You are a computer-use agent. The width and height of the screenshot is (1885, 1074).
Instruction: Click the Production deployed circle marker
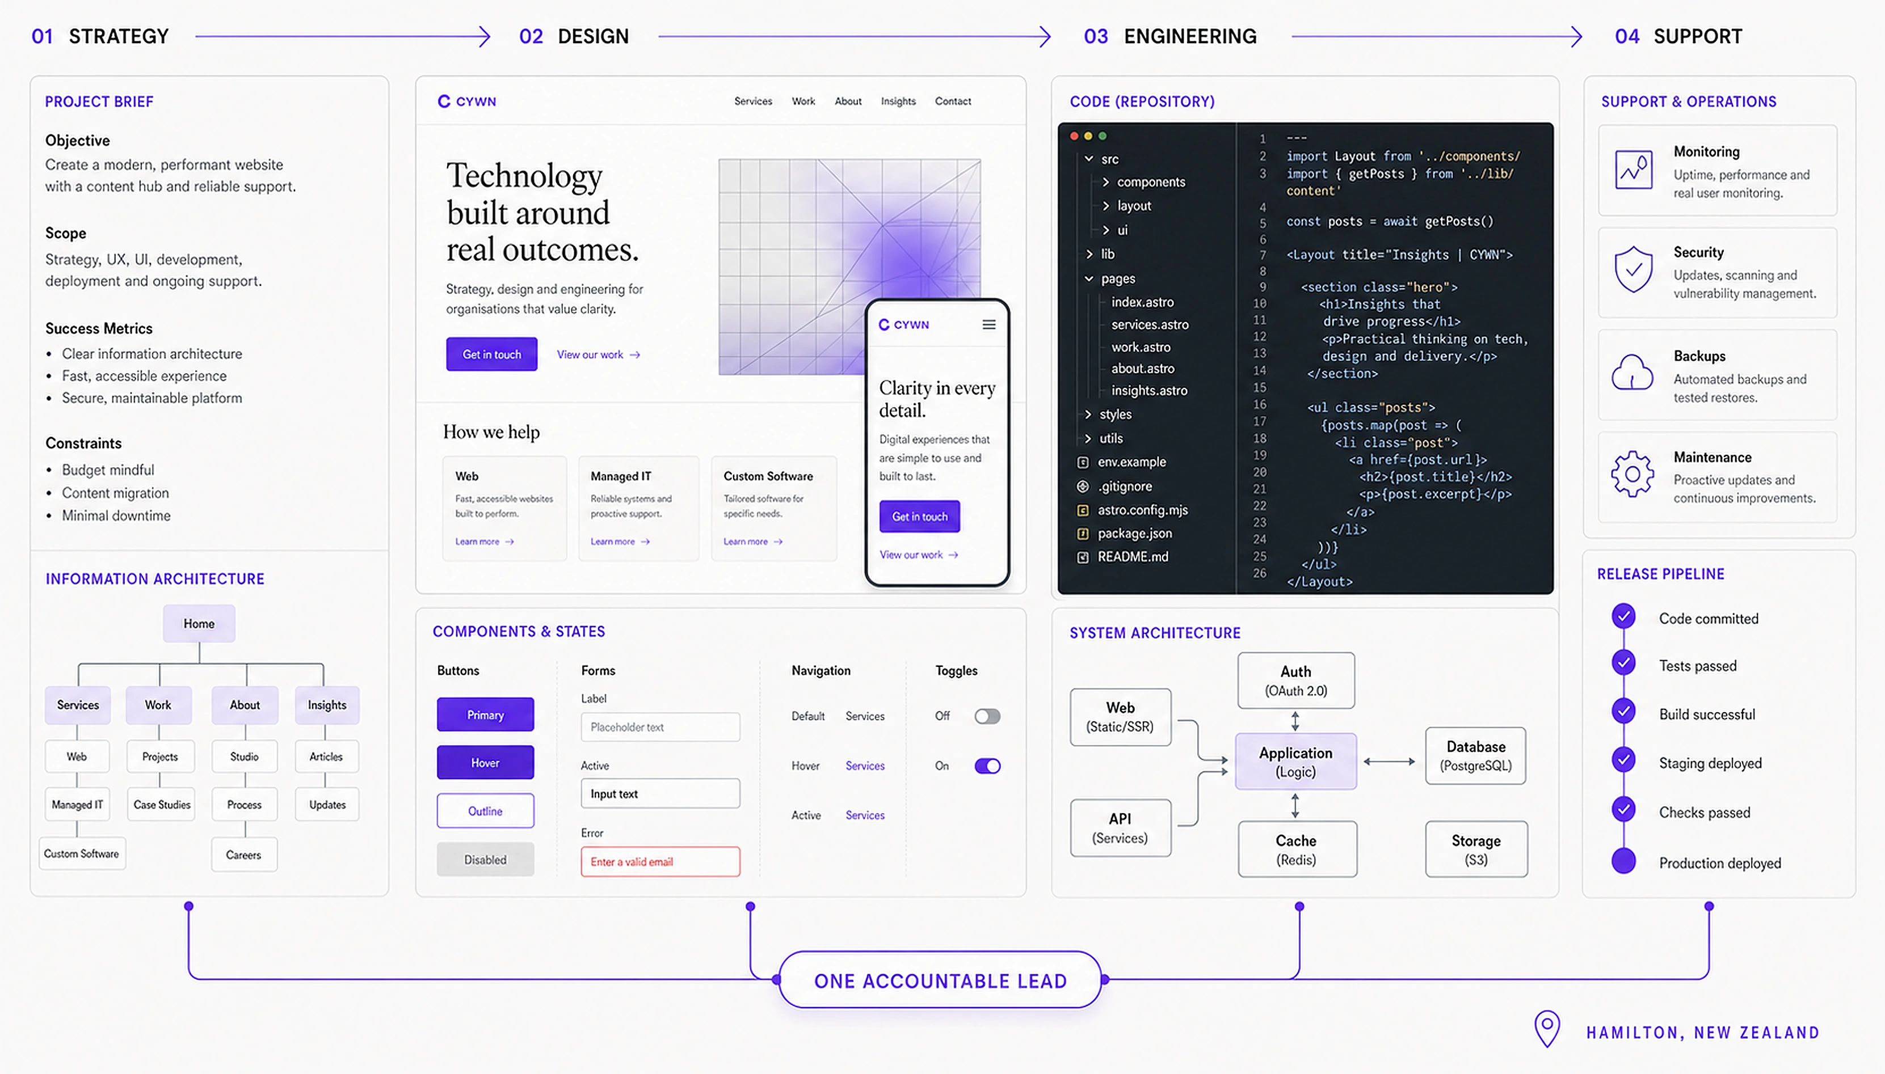[1624, 861]
